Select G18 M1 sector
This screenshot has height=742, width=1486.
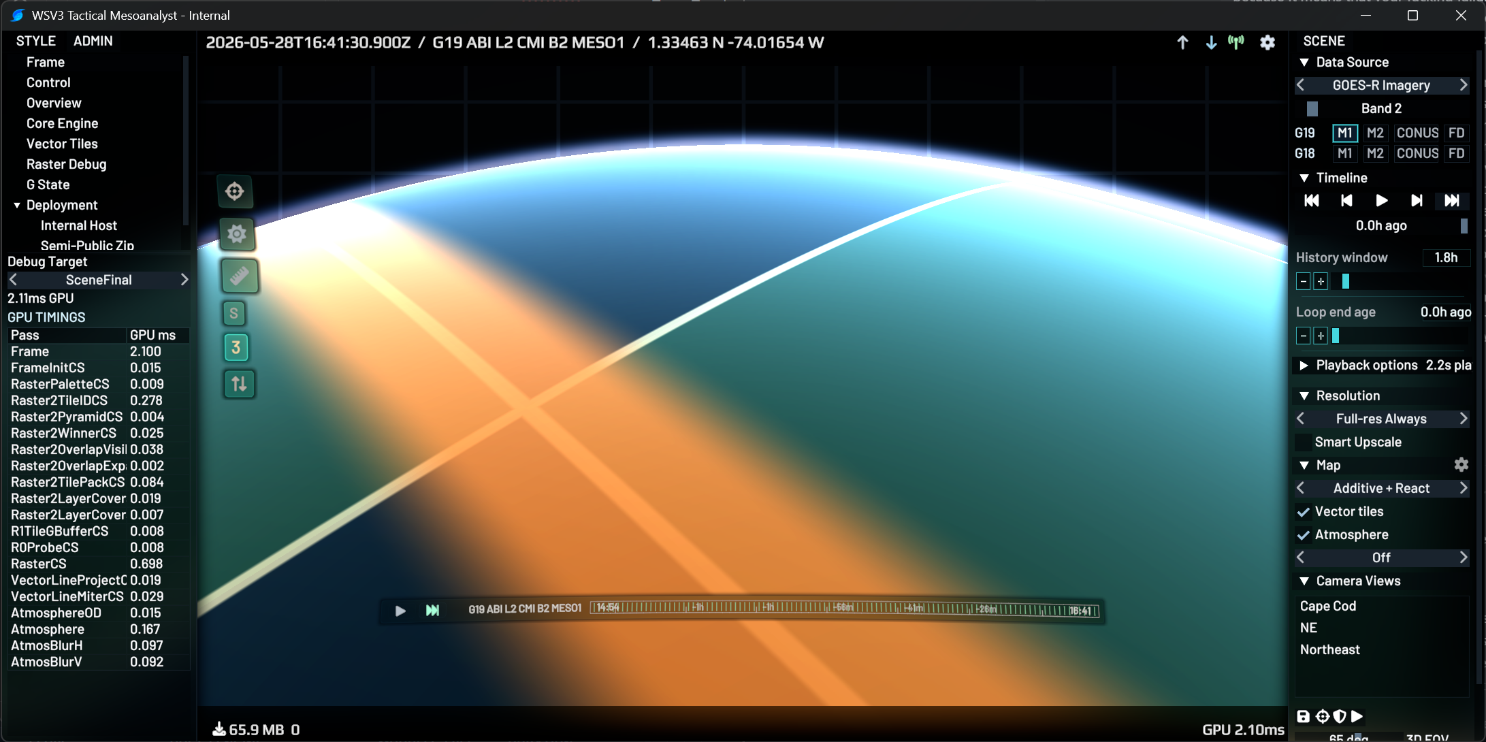[1344, 153]
